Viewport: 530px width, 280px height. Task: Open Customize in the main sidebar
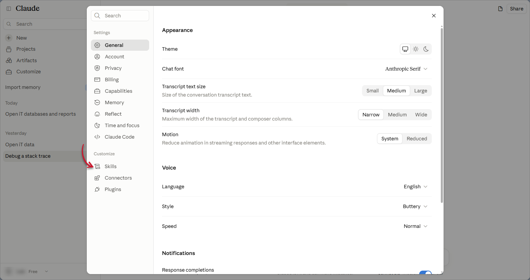[x=29, y=72]
